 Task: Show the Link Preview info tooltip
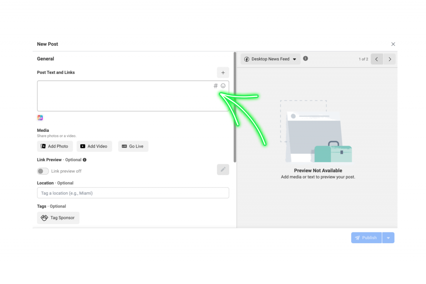84,160
